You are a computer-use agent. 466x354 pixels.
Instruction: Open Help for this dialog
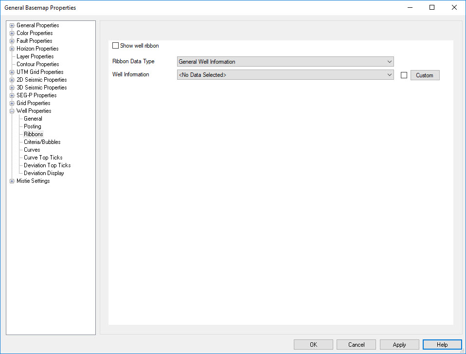tap(442, 344)
